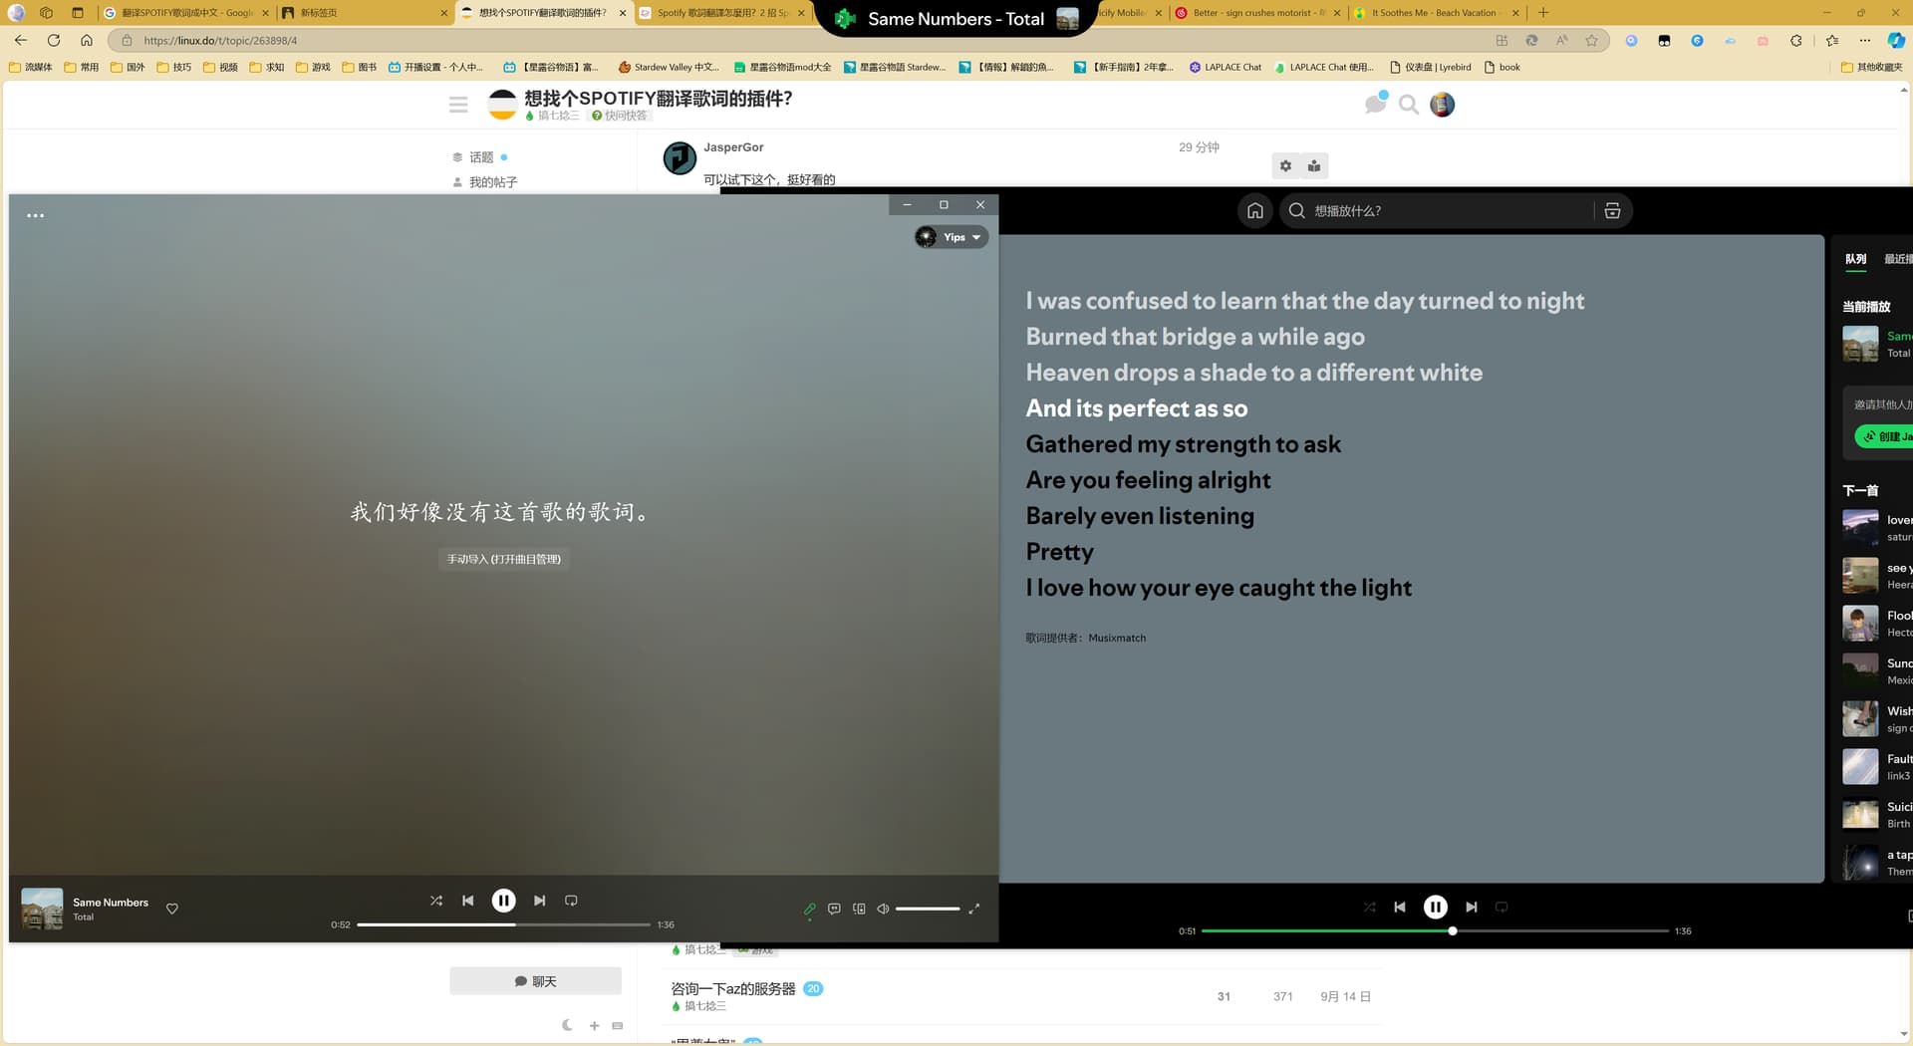Mute audio with the speaker icon

click(x=883, y=909)
